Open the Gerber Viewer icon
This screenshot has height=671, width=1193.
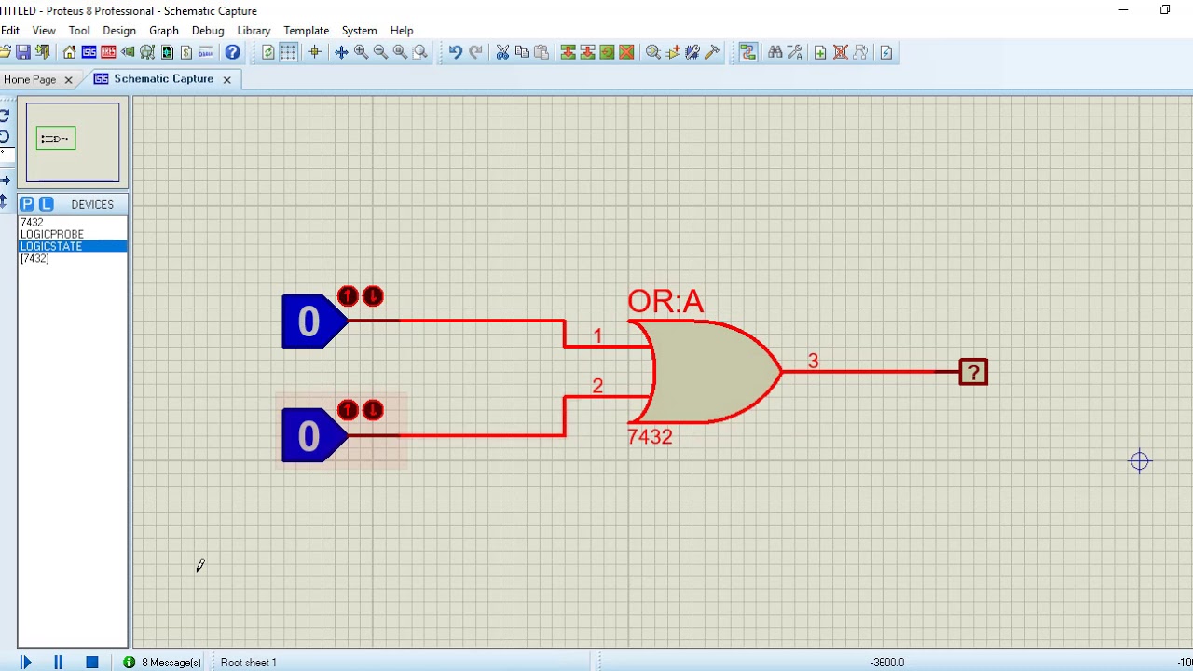[147, 52]
